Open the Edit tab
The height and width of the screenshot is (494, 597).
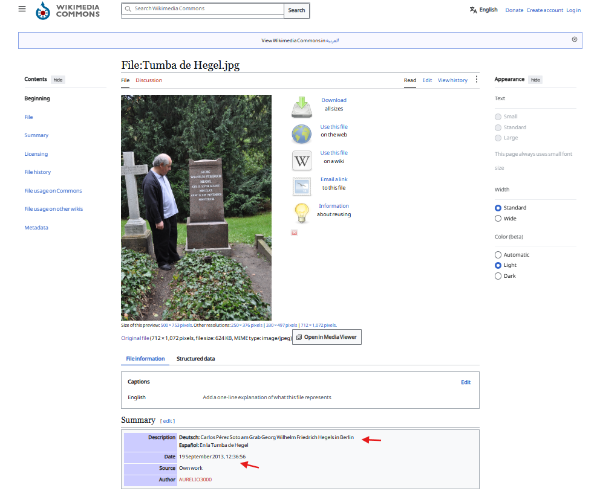pos(427,80)
